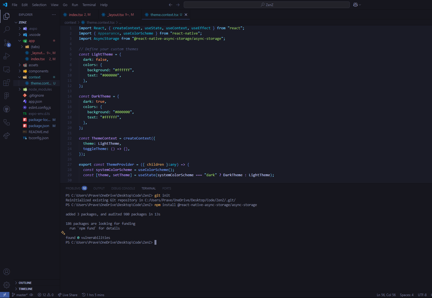Open .gitignore file in explorer
This screenshot has width=432, height=298.
[37, 95]
